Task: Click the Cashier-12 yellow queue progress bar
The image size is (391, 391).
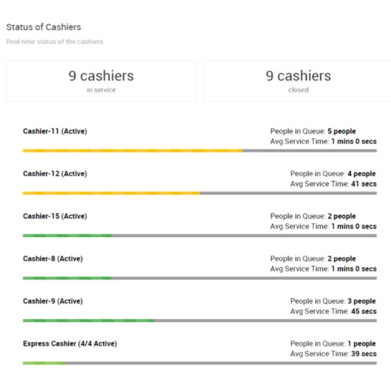Action: pyautogui.click(x=111, y=193)
